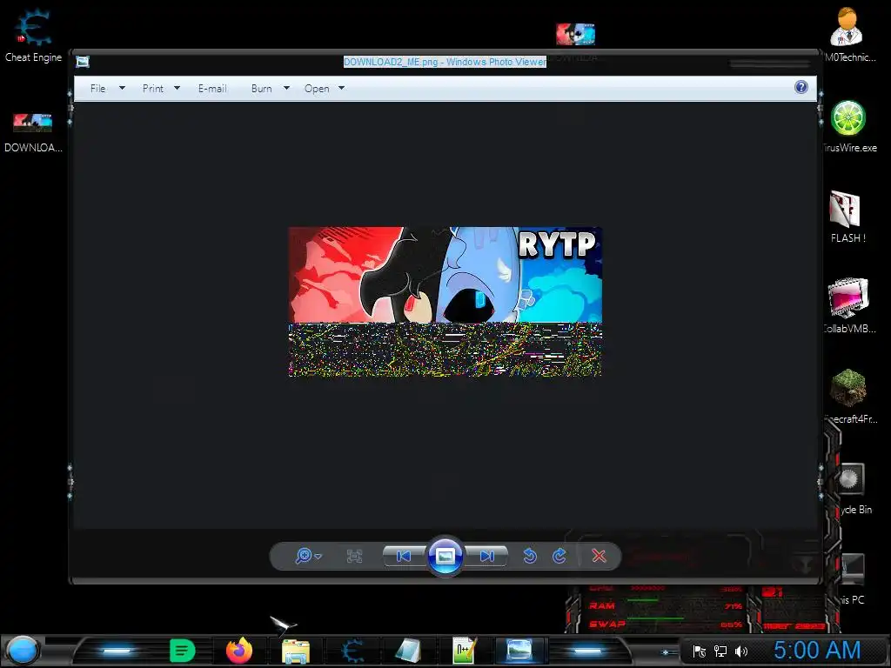
Task: Switch to Photo Viewer taskbar button
Action: point(519,651)
